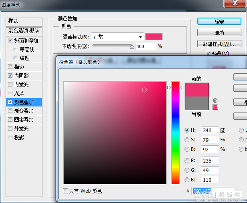The height and width of the screenshot is (203, 247).
Task: Open the 混合模式 dropdown showing 正常
Action: point(117,37)
